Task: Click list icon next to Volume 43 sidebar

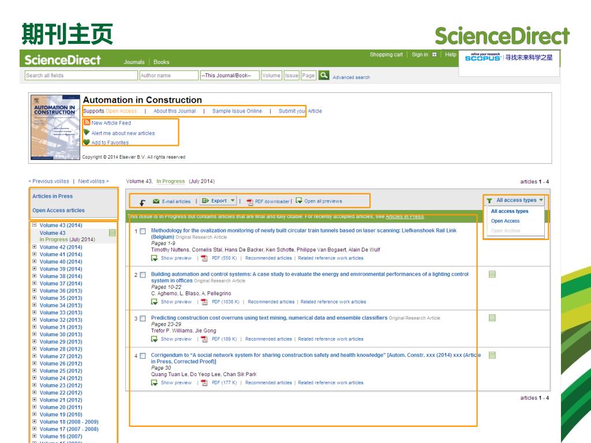Action: (x=112, y=233)
